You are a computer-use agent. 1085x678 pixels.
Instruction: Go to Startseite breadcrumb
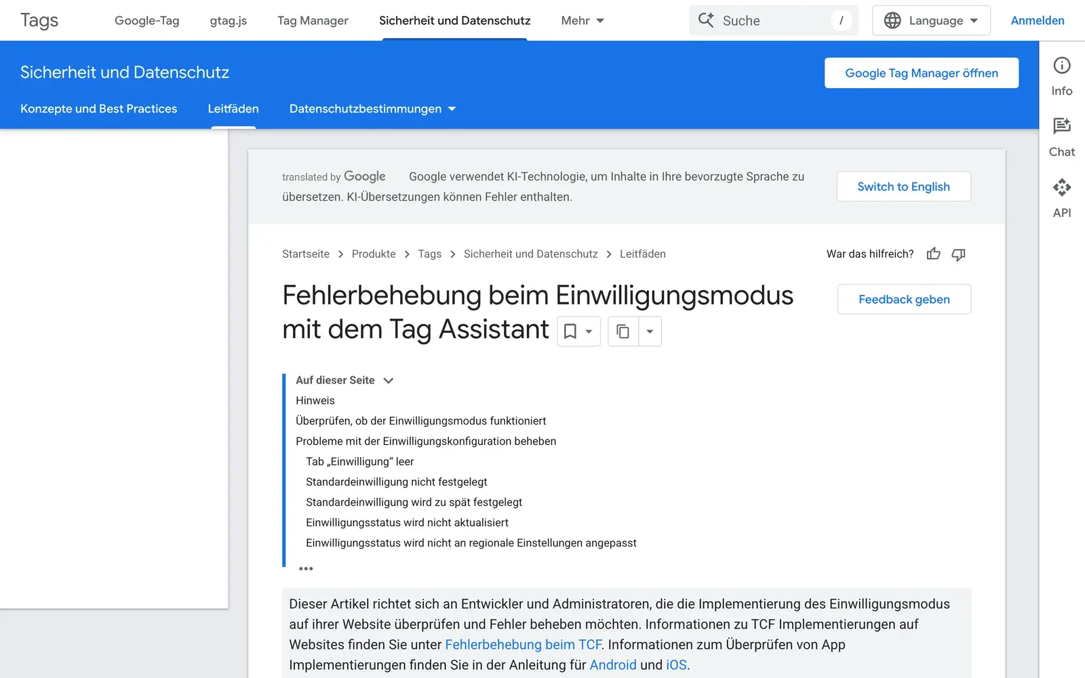pos(306,254)
